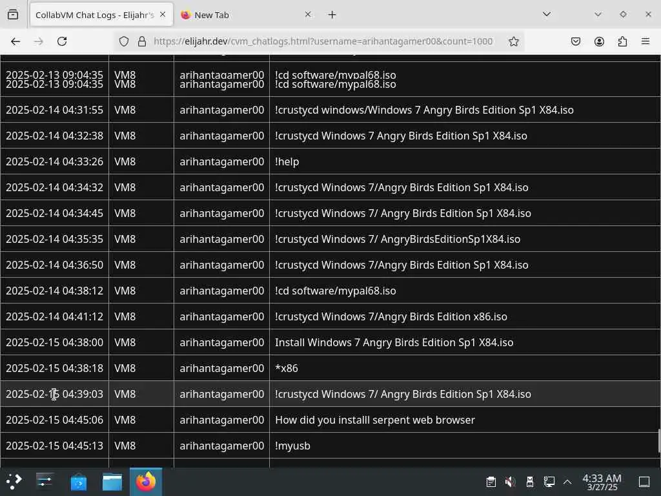This screenshot has height=496, width=661.
Task: Select timestamp 2025-02-15 04:38:00
Action: 54,342
